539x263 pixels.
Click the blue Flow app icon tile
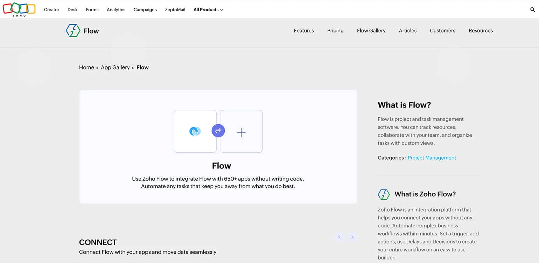195,131
